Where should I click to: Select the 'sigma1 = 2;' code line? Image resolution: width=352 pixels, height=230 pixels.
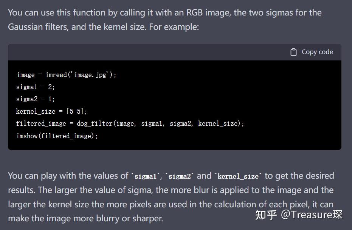click(x=36, y=87)
